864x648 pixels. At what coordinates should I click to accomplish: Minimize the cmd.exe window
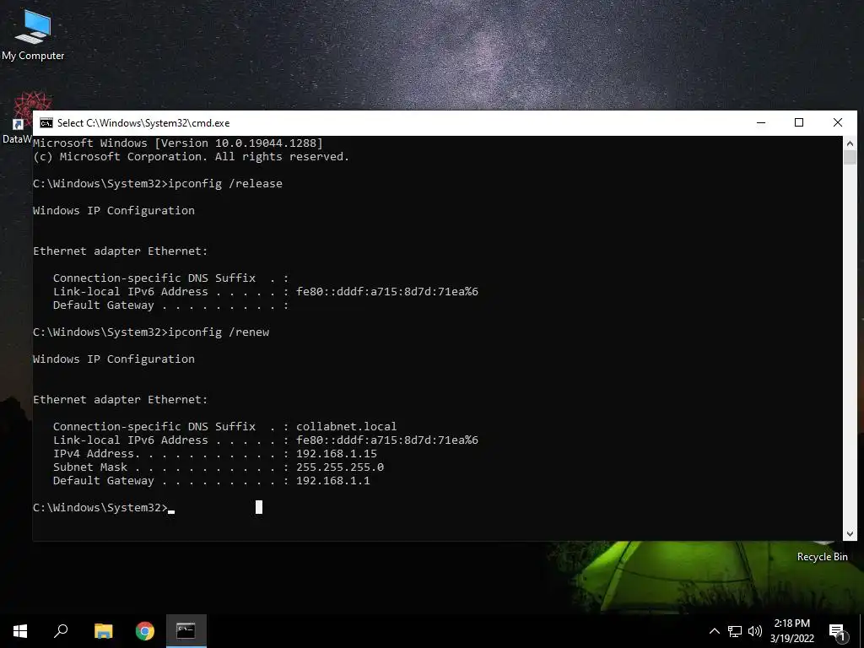tap(761, 123)
